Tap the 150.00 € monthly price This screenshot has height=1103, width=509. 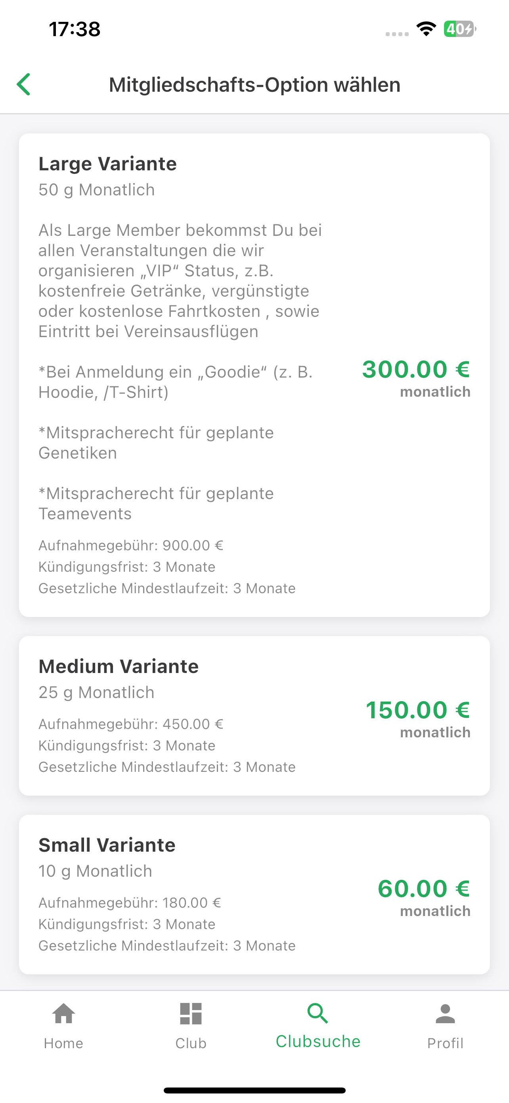point(417,710)
